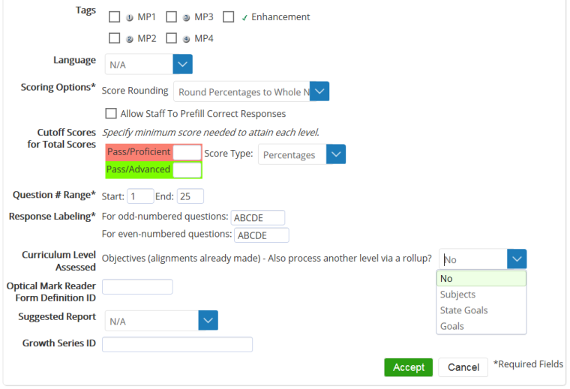Click the MP3 tag icon
570x389 pixels.
(x=186, y=17)
